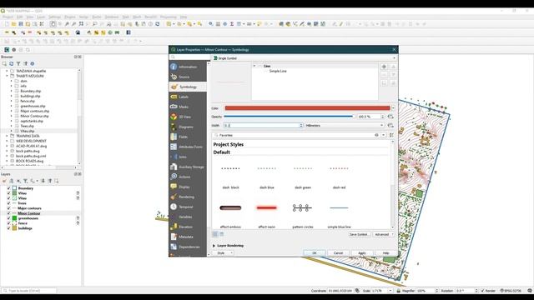Open the log messages icon in status bar
The image size is (534, 300).
click(530, 291)
